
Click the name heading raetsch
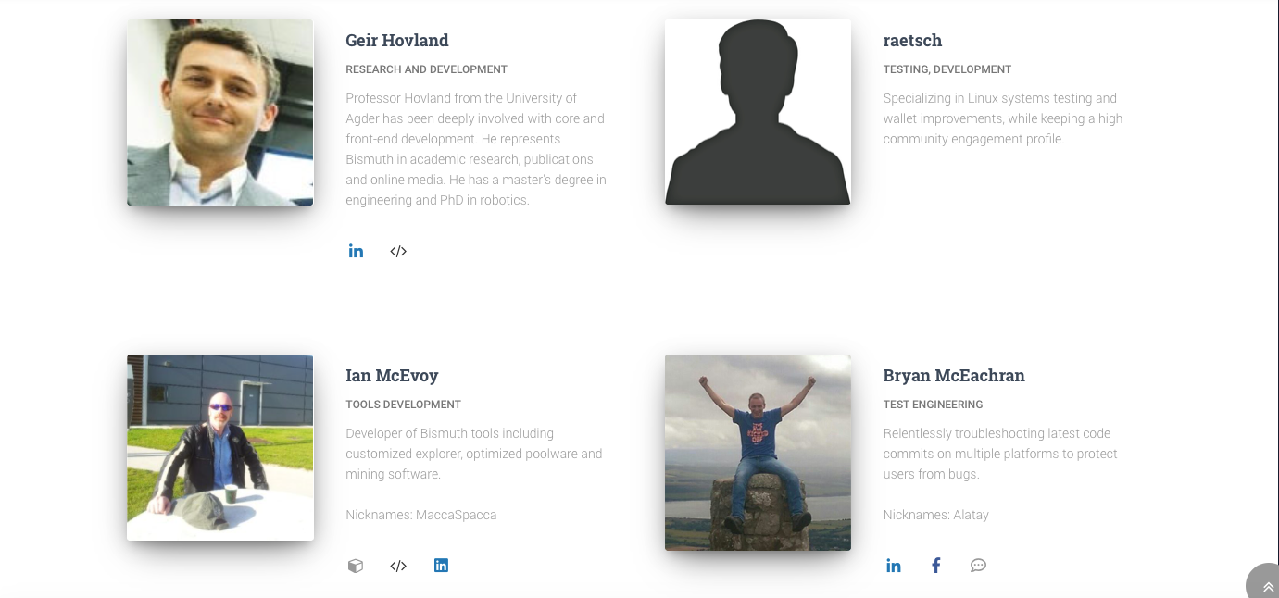pyautogui.click(x=912, y=41)
